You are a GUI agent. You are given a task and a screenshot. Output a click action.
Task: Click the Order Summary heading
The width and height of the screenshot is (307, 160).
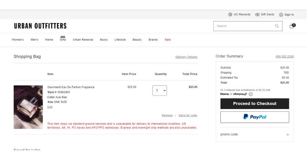[x=229, y=56]
